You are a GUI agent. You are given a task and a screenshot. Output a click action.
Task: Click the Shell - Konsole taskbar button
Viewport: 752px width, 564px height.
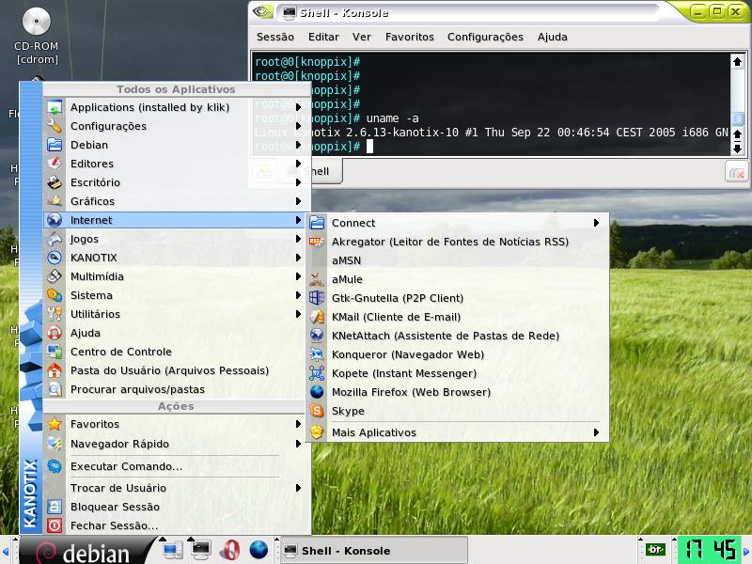click(x=373, y=550)
